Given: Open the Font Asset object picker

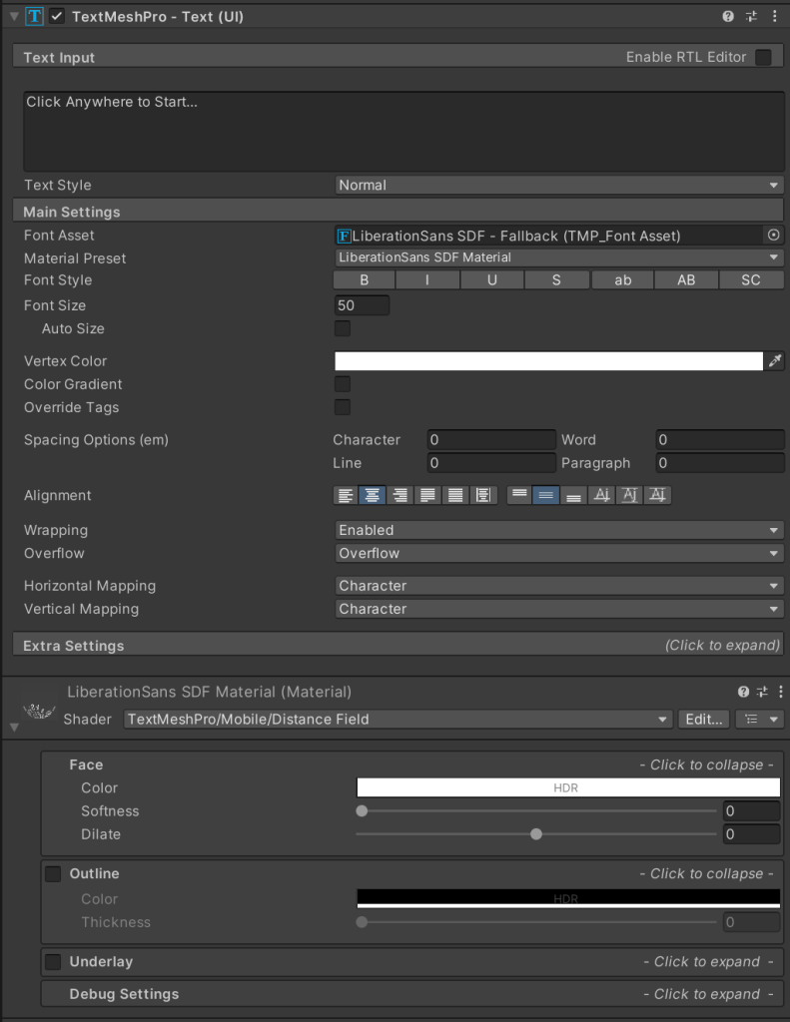Looking at the screenshot, I should click(x=773, y=236).
